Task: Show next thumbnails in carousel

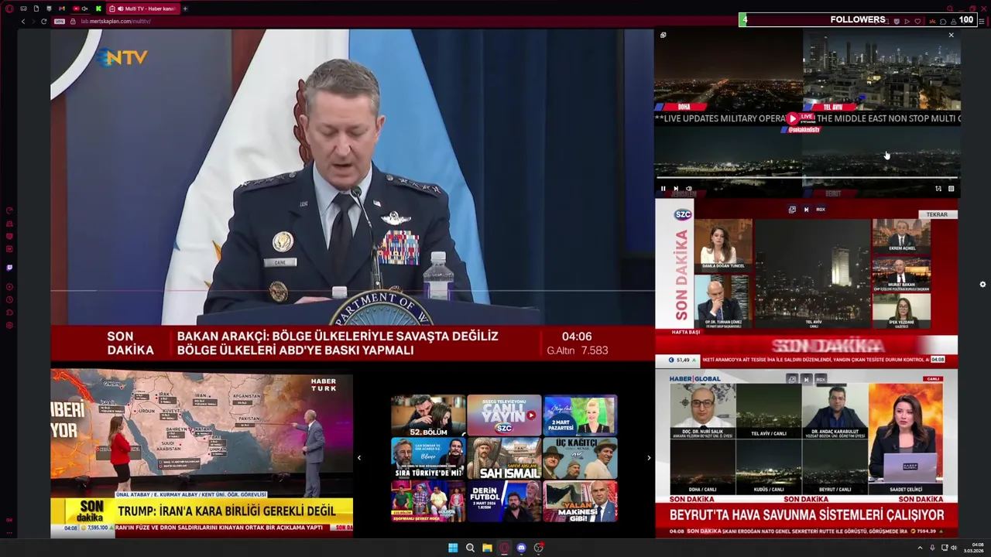Action: [649, 458]
